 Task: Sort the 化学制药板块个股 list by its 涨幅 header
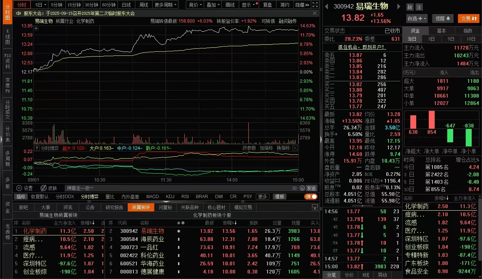[x=230, y=223]
